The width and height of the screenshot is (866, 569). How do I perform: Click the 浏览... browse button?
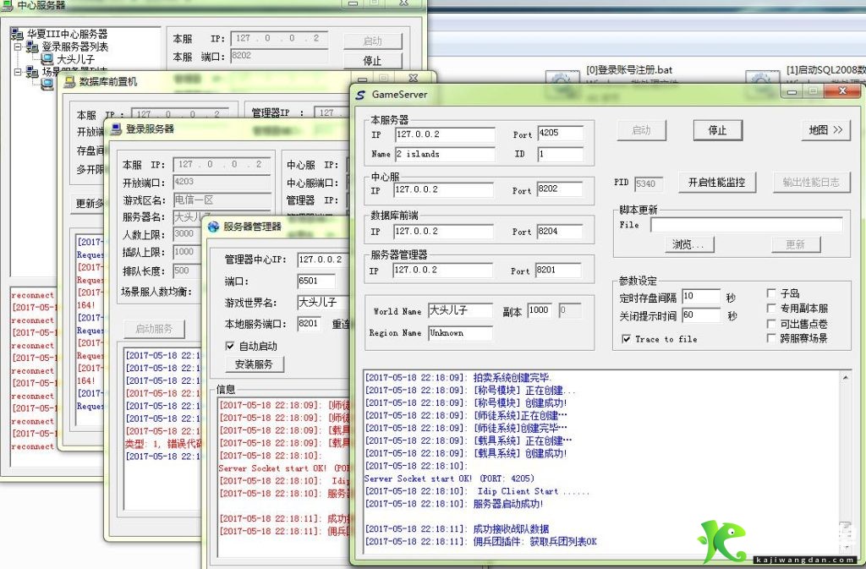pyautogui.click(x=689, y=244)
